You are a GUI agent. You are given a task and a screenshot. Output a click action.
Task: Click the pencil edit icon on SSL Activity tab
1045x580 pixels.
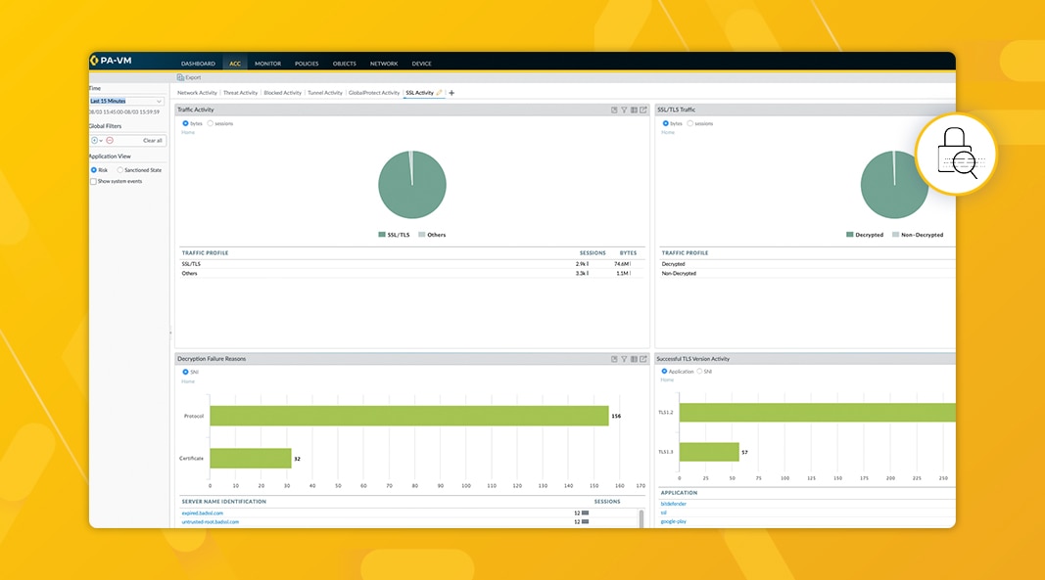click(x=440, y=93)
